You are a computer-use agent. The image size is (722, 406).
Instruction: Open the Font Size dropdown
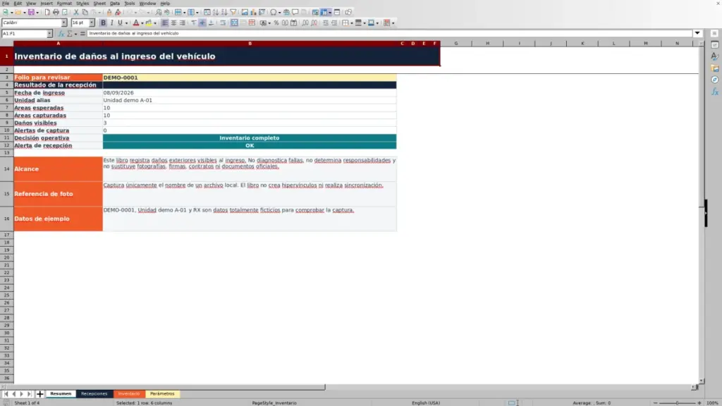pos(92,23)
